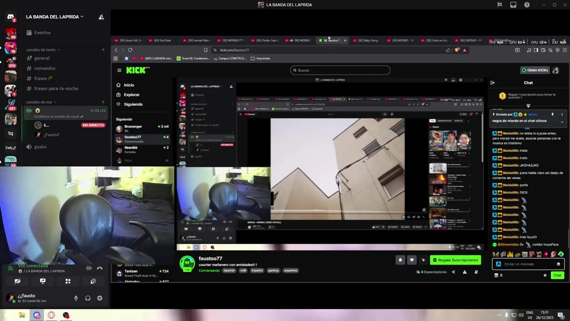This screenshot has width=570, height=321.
Task: Add a channel to canales de voz
Action: click(x=103, y=102)
